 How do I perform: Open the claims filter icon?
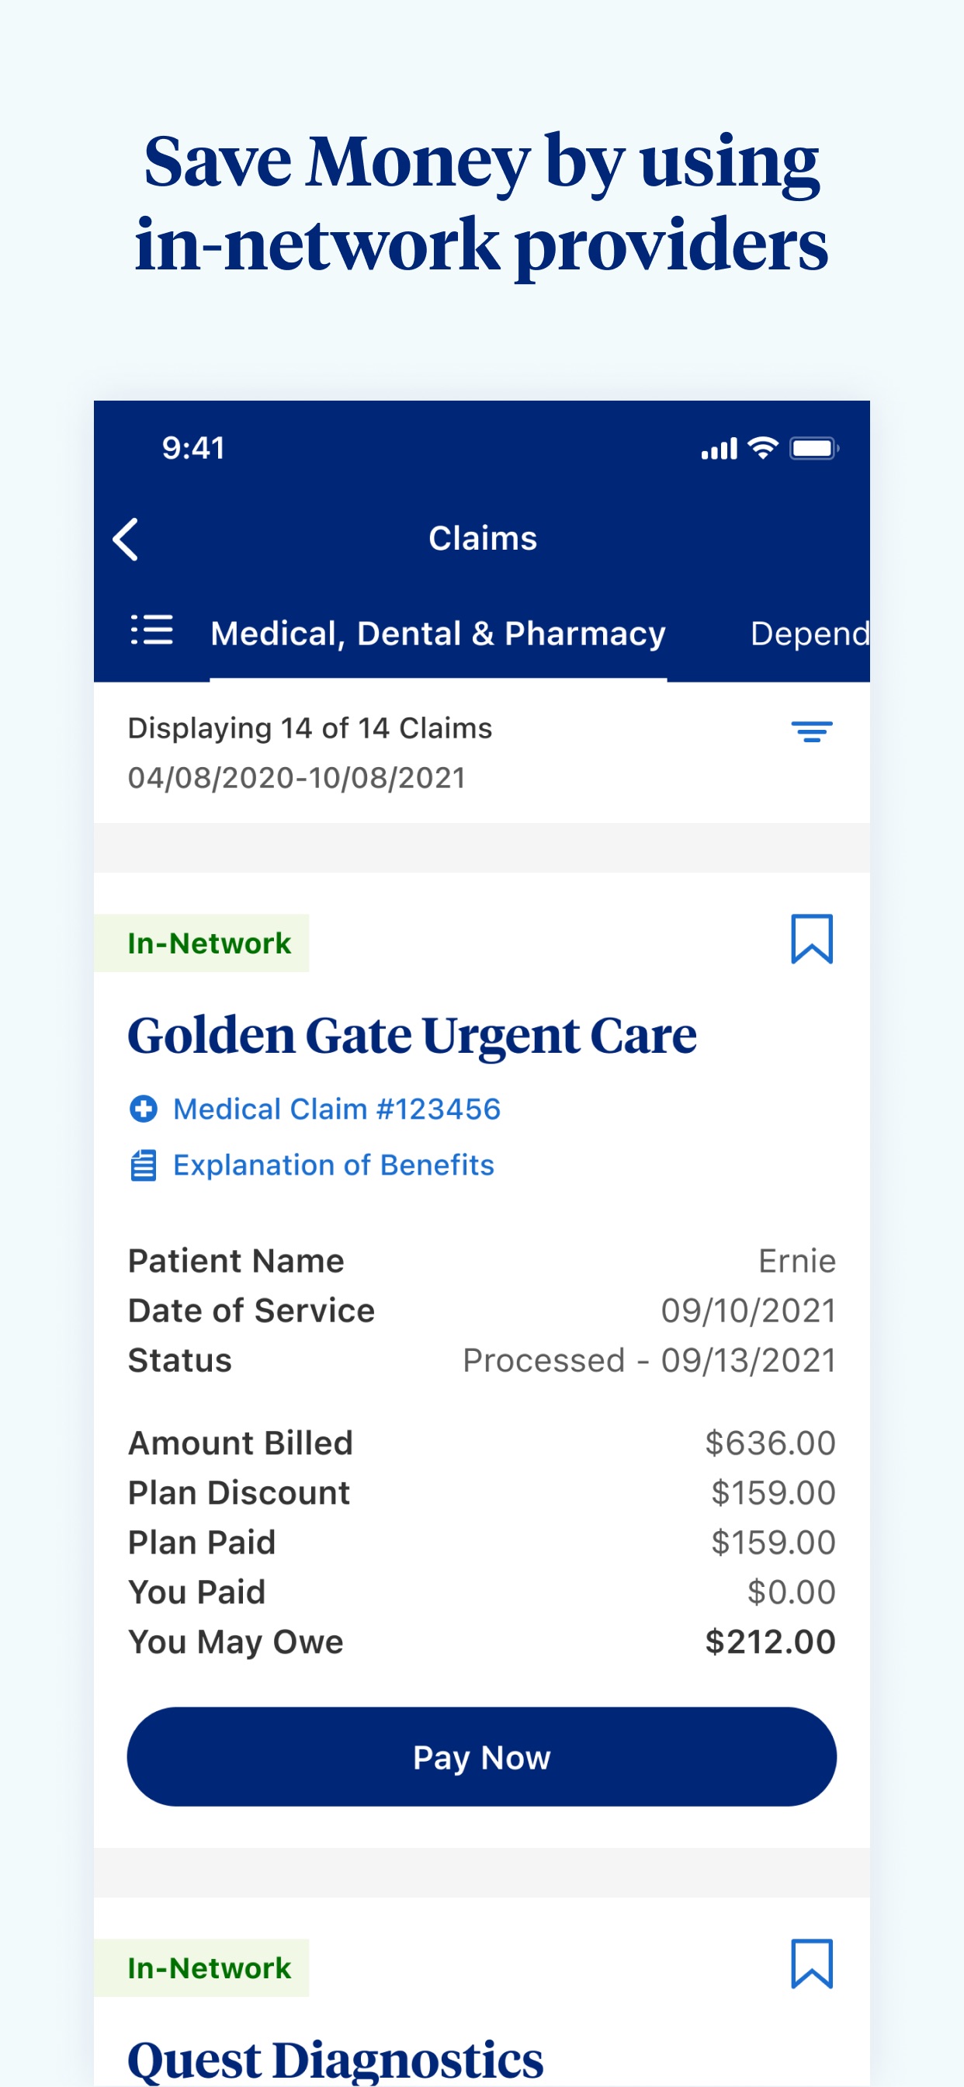pos(812,731)
